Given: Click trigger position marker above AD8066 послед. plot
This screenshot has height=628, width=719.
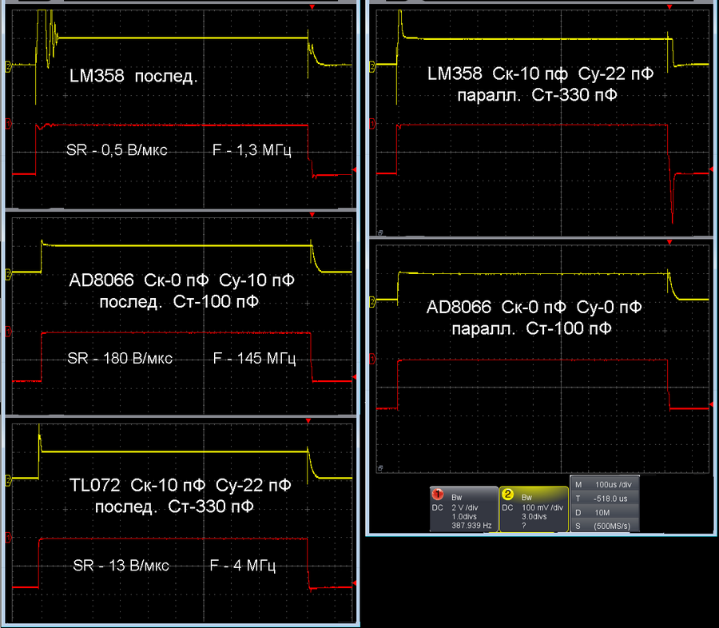Looking at the screenshot, I should tap(312, 215).
